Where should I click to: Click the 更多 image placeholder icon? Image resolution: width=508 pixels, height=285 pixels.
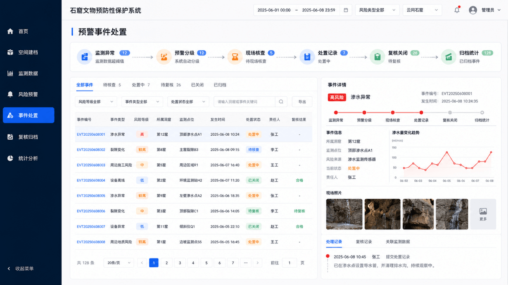[483, 211]
